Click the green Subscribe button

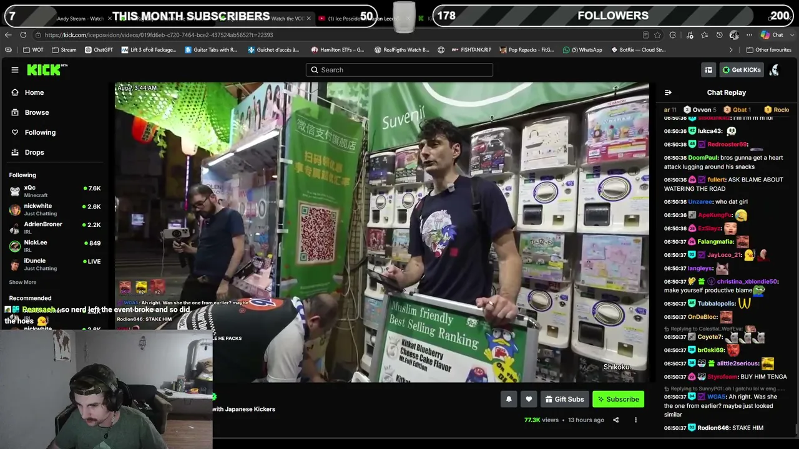618,399
